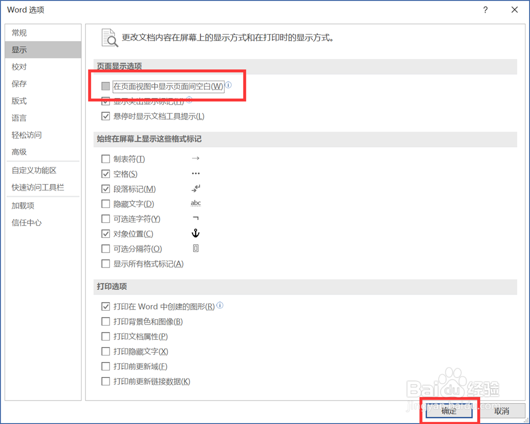
Task: Click the tab arrow symbol icon
Action: point(195,158)
